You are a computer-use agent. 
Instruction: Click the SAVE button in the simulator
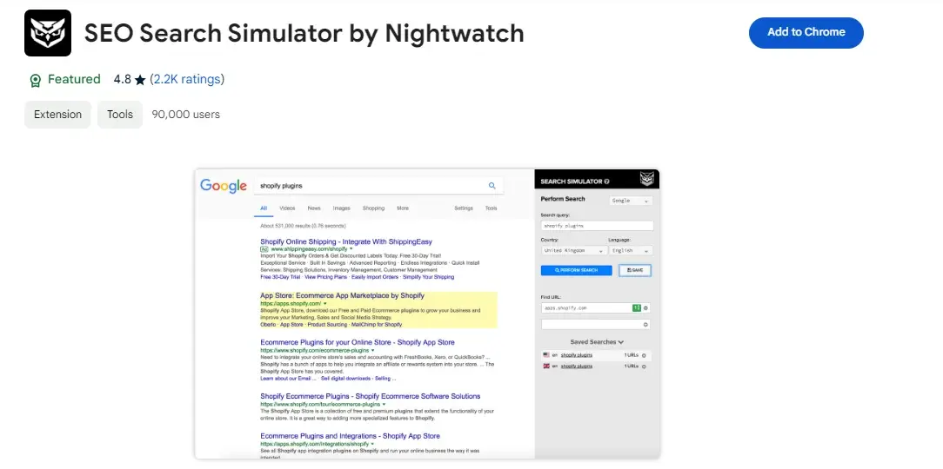click(635, 270)
